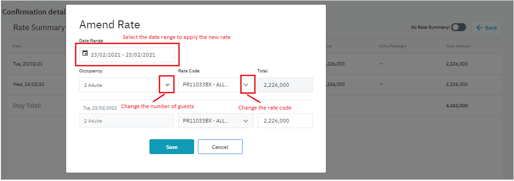Viewport: 514px width, 181px height.
Task: Click the Extra Packages column header
Action: coord(393,46)
